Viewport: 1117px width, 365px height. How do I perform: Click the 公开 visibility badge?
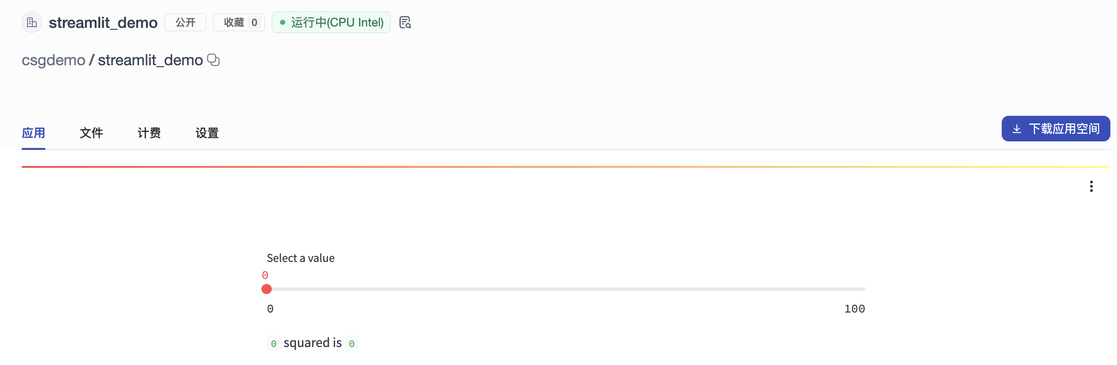[x=185, y=22]
